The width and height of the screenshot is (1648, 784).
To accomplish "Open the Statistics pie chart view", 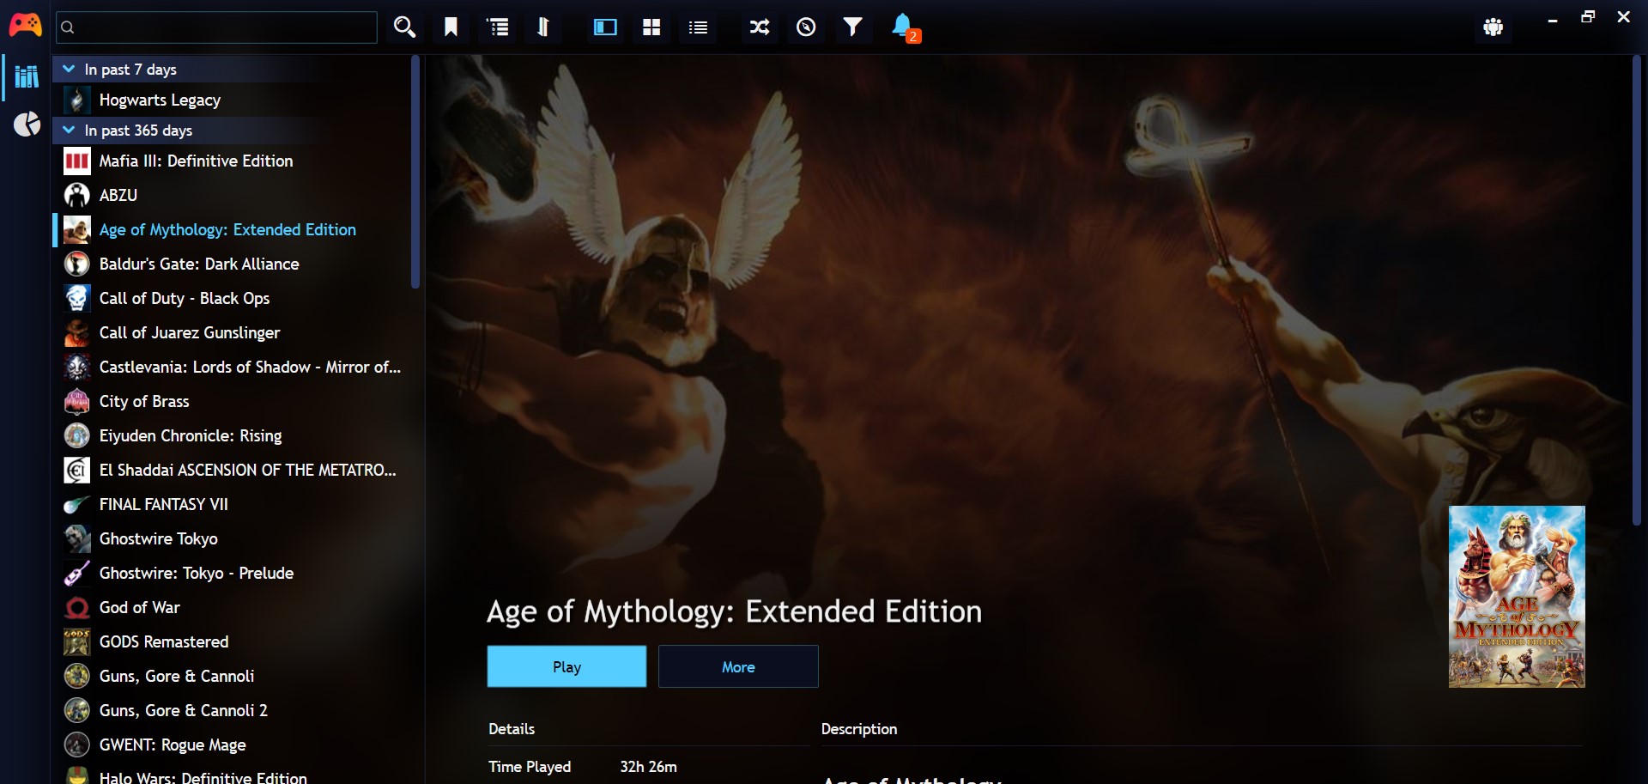I will point(27,125).
